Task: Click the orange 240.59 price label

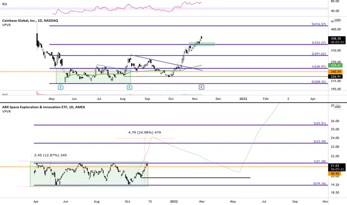Action: click(x=335, y=72)
